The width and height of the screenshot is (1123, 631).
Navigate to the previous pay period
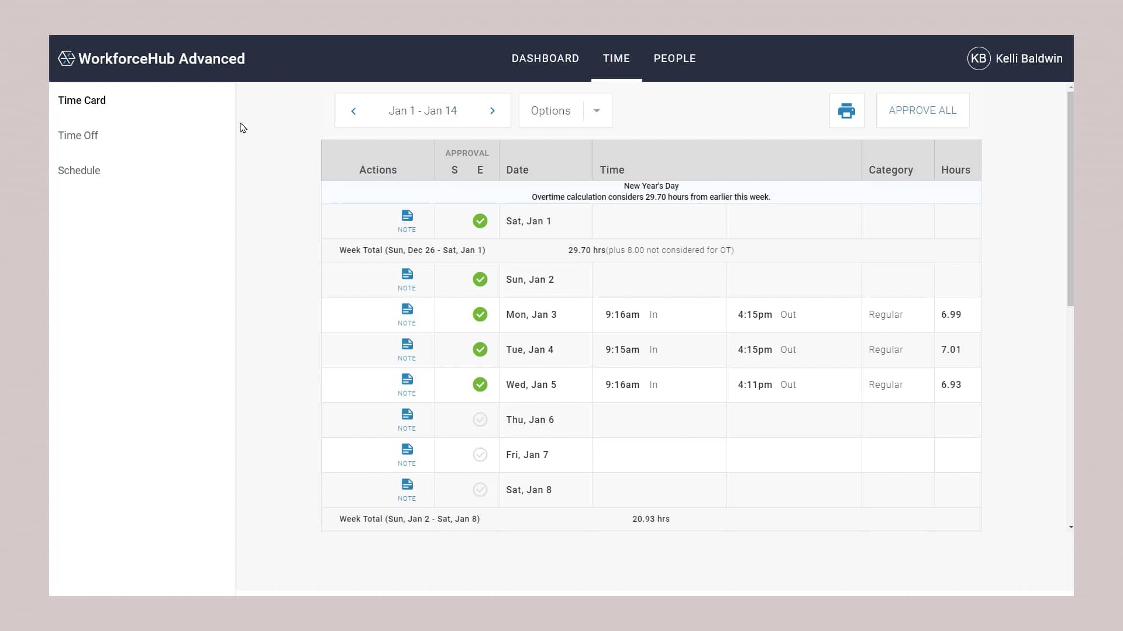(353, 110)
